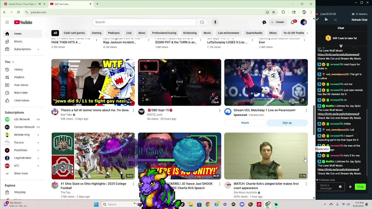Switch to the Global Poker browser tab
Screen dimensions: 372x209
click(24, 4)
